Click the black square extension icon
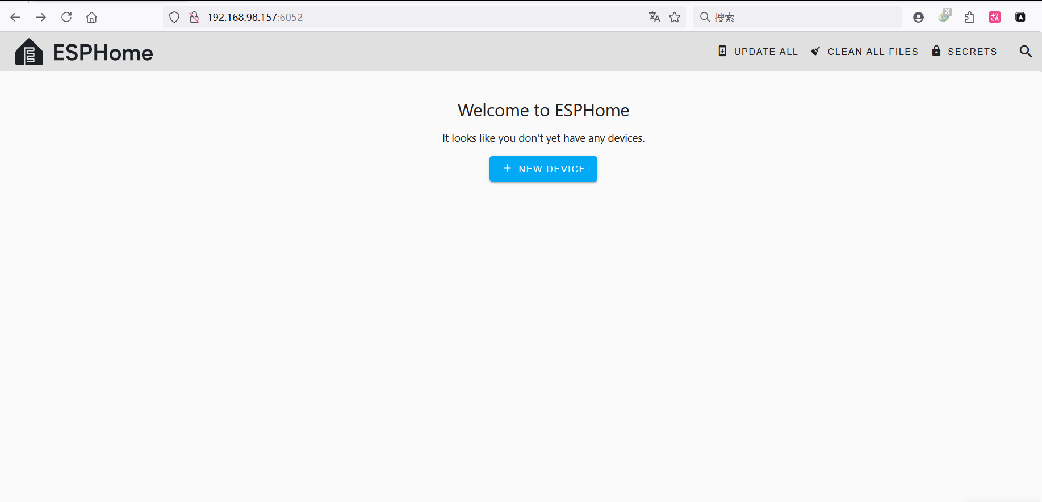Viewport: 1042px width, 502px height. [x=1020, y=17]
